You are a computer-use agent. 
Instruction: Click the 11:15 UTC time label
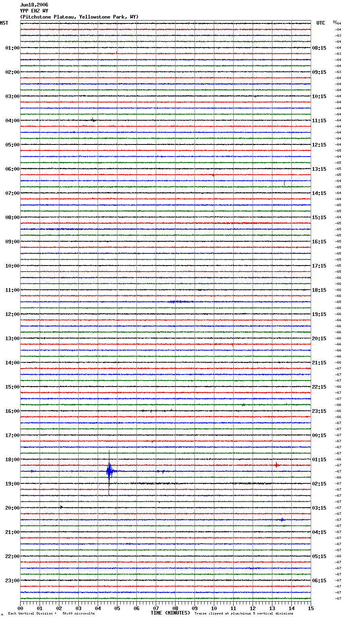coord(319,121)
